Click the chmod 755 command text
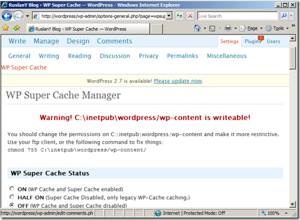This screenshot has width=300, height=220. pyautogui.click(x=77, y=150)
